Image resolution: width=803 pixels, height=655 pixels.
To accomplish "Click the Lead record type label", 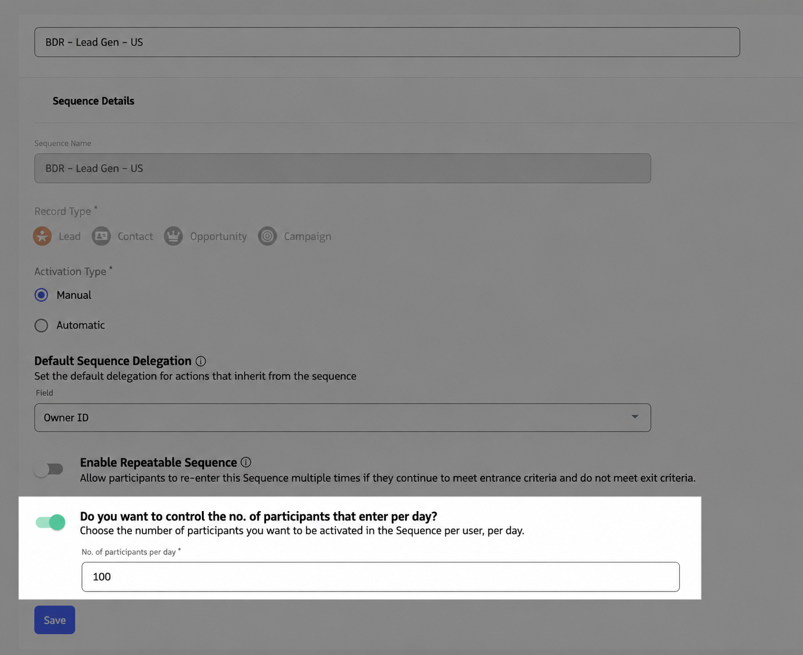I will pos(69,236).
